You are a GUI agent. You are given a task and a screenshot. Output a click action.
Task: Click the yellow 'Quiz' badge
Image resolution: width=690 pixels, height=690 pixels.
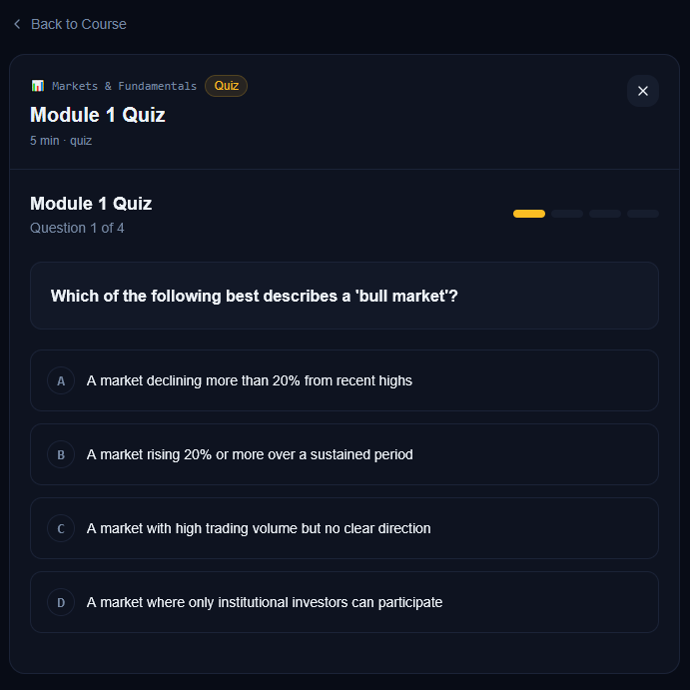coord(226,86)
